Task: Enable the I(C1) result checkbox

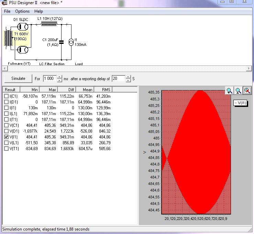Action: point(6,96)
